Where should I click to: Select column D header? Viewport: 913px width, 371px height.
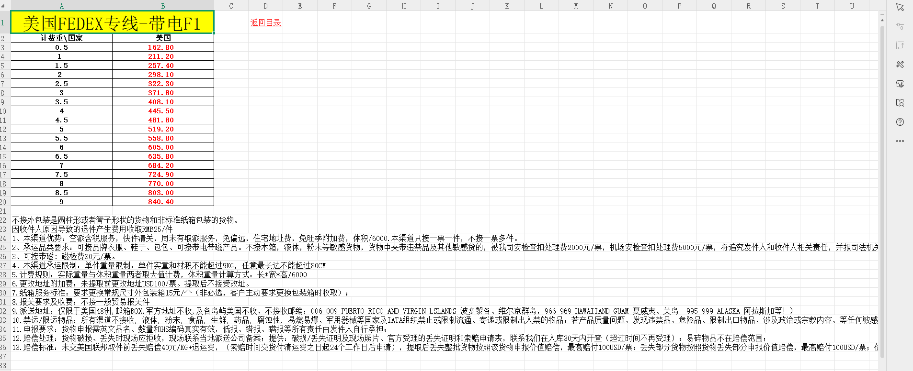click(265, 6)
